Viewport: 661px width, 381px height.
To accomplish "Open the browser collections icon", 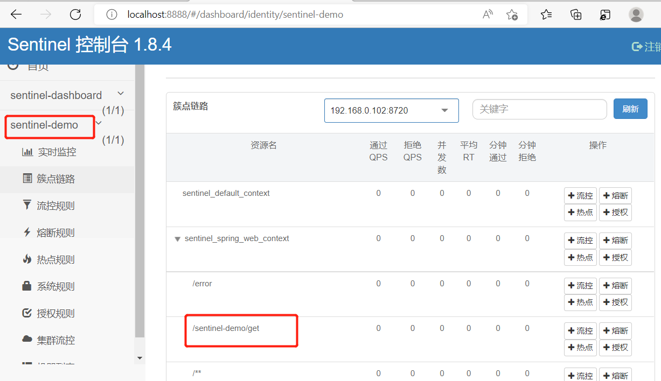I will pos(576,15).
